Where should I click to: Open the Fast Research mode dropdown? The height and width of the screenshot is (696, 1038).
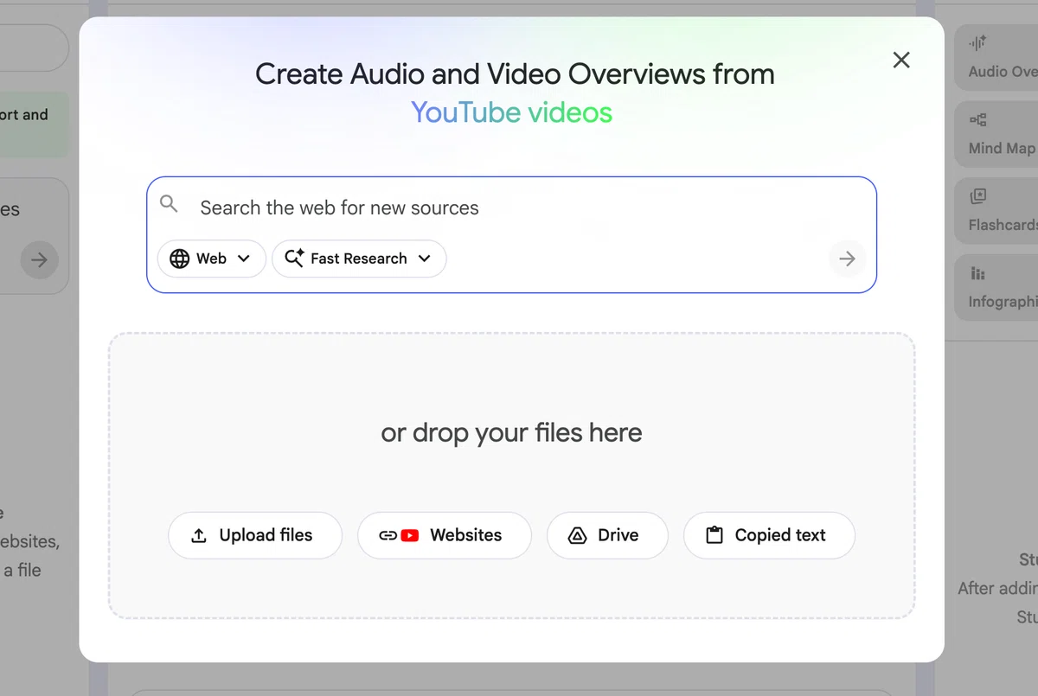click(x=359, y=259)
